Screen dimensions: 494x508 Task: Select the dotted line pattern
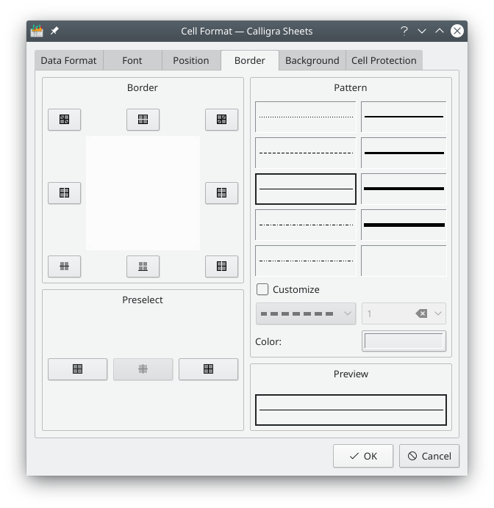pos(305,117)
